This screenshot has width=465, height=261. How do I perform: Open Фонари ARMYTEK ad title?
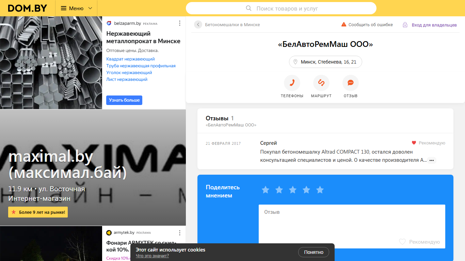[141, 247]
